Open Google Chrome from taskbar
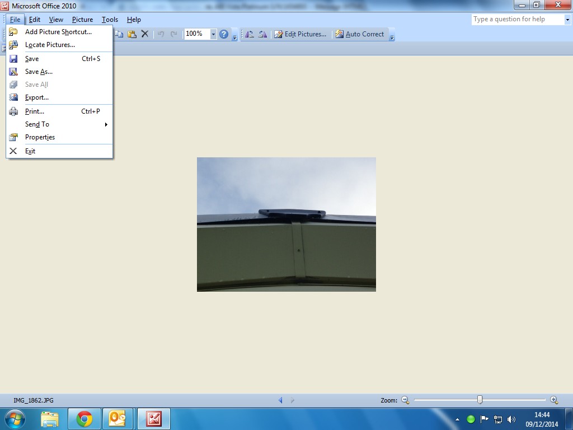This screenshot has height=430, width=573. pos(84,419)
